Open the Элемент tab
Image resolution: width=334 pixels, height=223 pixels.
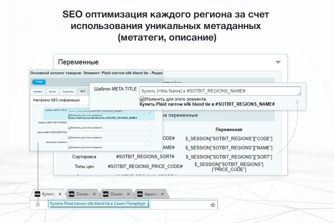[x=37, y=91]
